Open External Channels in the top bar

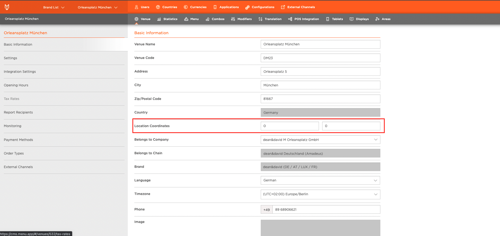[x=298, y=7]
